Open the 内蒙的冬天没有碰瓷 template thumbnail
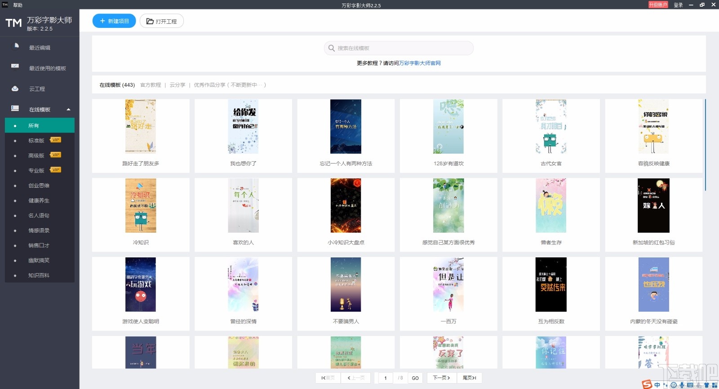Image resolution: width=719 pixels, height=389 pixels. click(653, 285)
